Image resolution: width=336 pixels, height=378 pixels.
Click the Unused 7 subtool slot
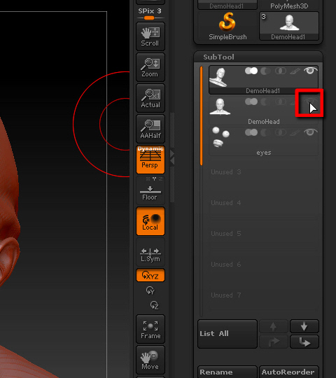(x=263, y=295)
